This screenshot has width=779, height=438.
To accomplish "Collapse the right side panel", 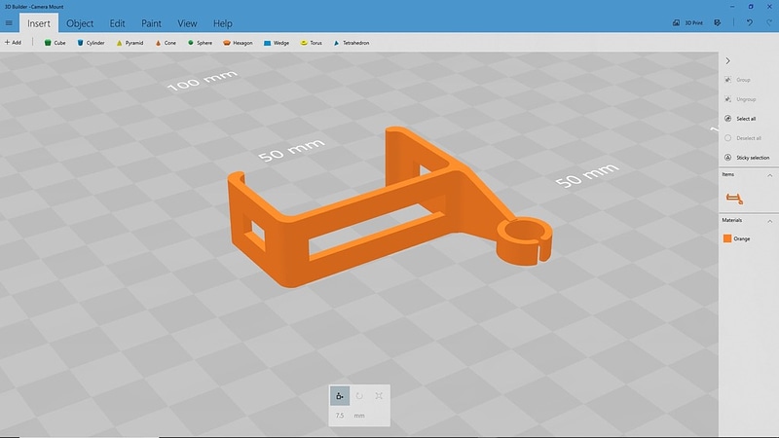I will 727,60.
